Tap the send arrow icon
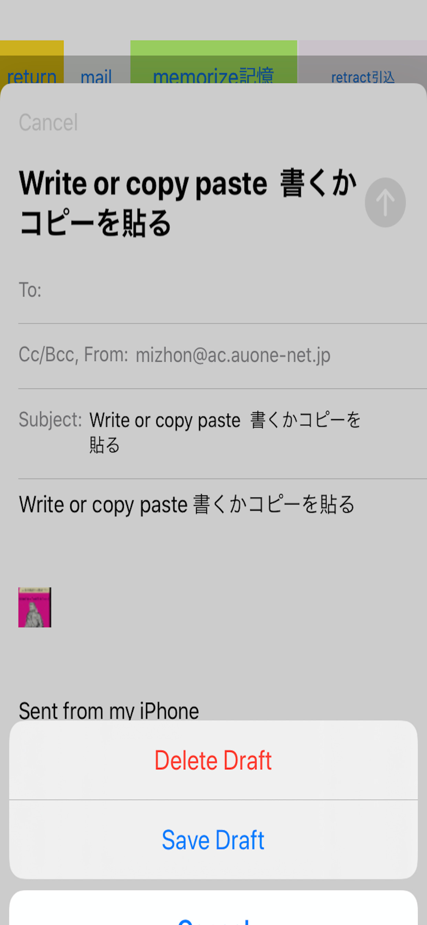This screenshot has height=925, width=427. tap(385, 203)
